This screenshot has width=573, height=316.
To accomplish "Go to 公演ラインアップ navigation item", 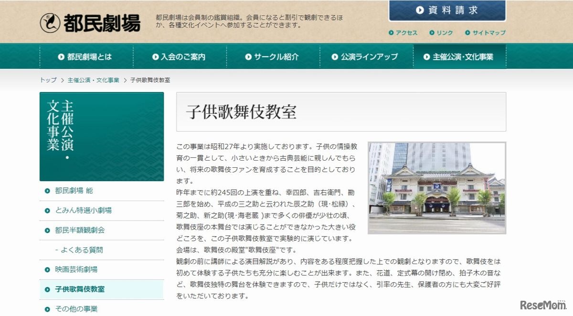I will [x=365, y=57].
